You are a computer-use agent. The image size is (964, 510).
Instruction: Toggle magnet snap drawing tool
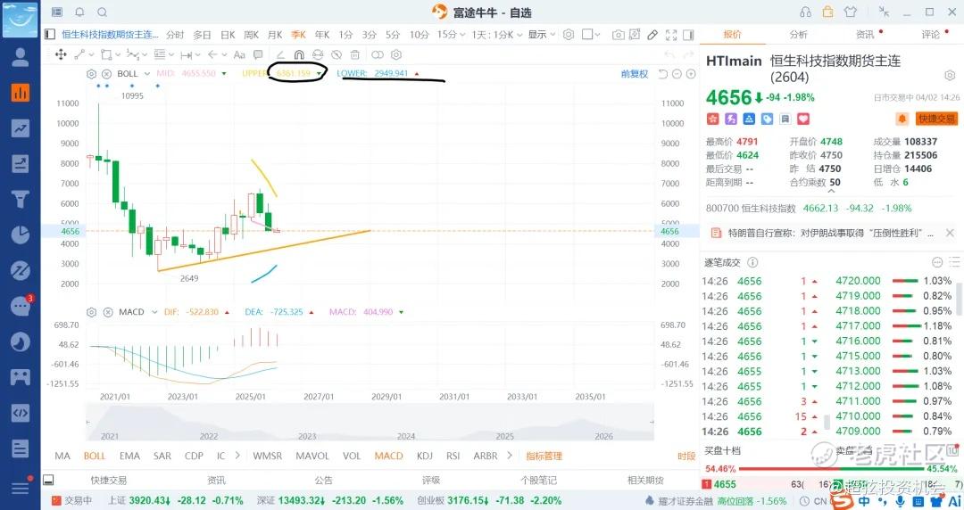[x=299, y=54]
